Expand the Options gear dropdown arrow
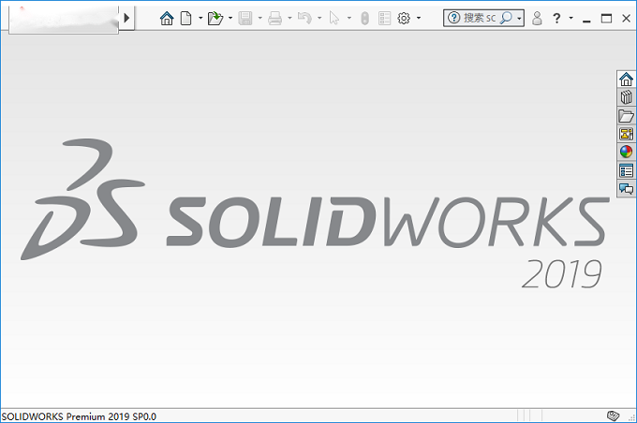Viewport: 637px width, 423px height. click(419, 19)
